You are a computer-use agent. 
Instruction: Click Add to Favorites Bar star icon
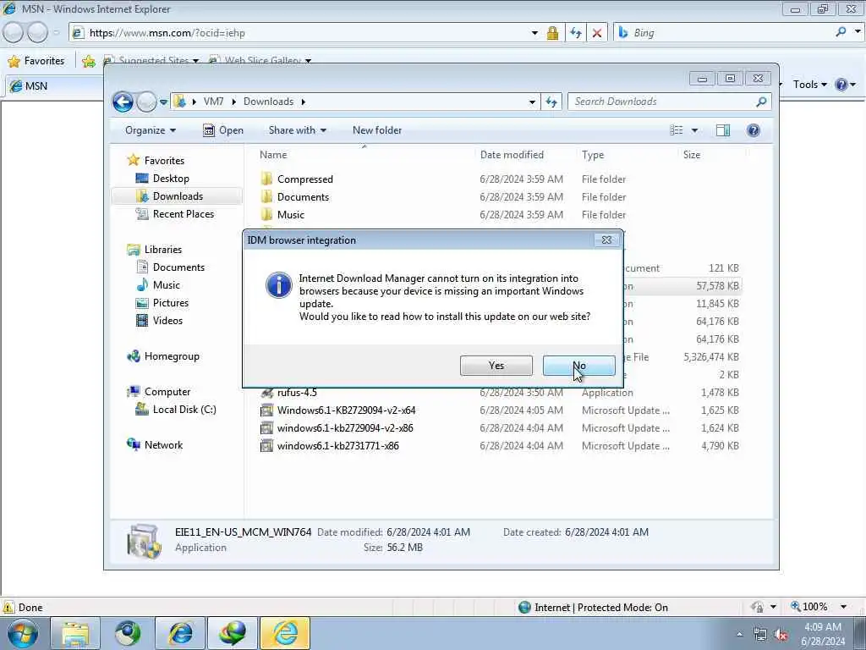88,61
